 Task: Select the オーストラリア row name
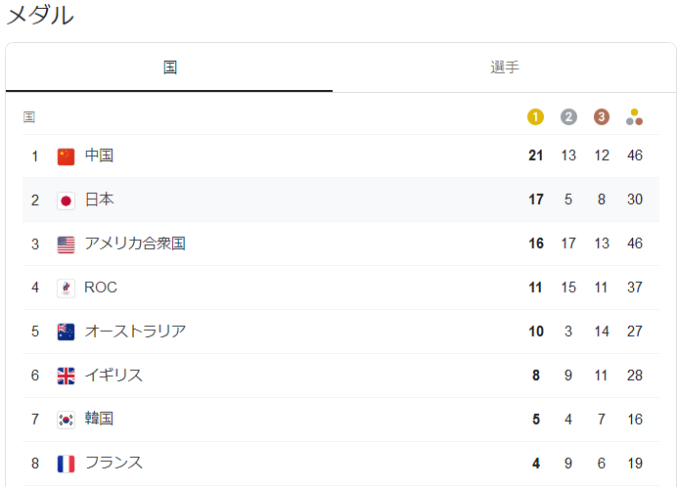pos(135,332)
